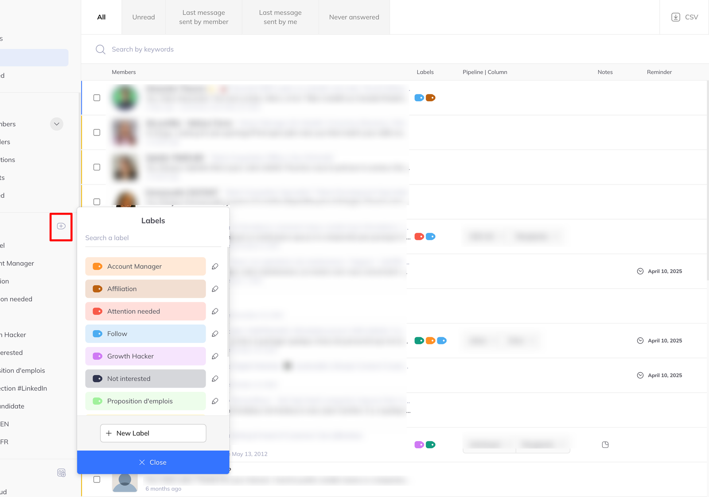The height and width of the screenshot is (497, 709).
Task: Open the Never answered tab
Action: pos(354,17)
